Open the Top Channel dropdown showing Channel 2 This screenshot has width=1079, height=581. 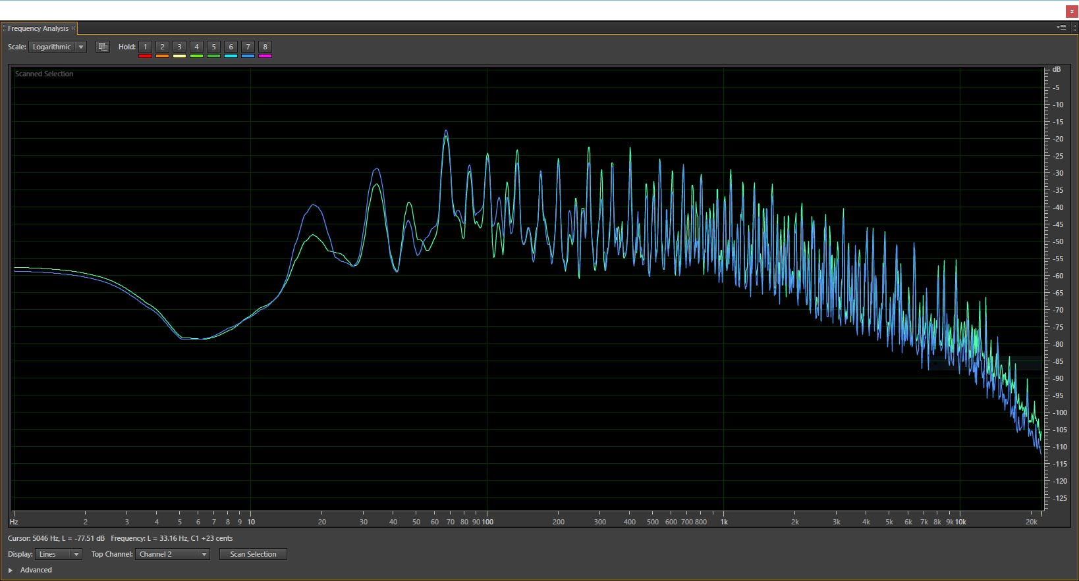pyautogui.click(x=173, y=554)
